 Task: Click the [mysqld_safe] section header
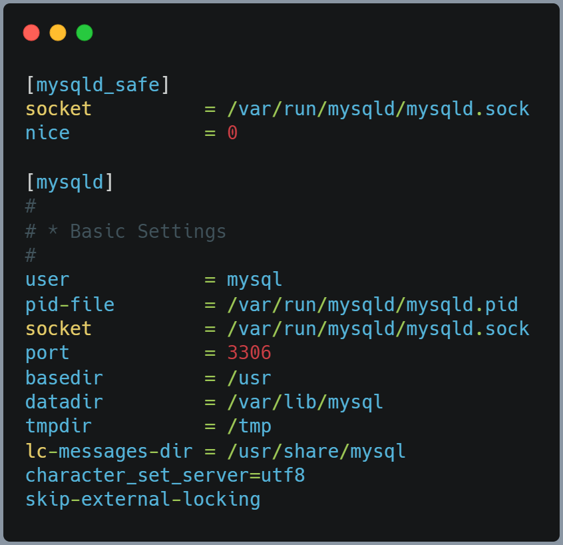point(98,85)
